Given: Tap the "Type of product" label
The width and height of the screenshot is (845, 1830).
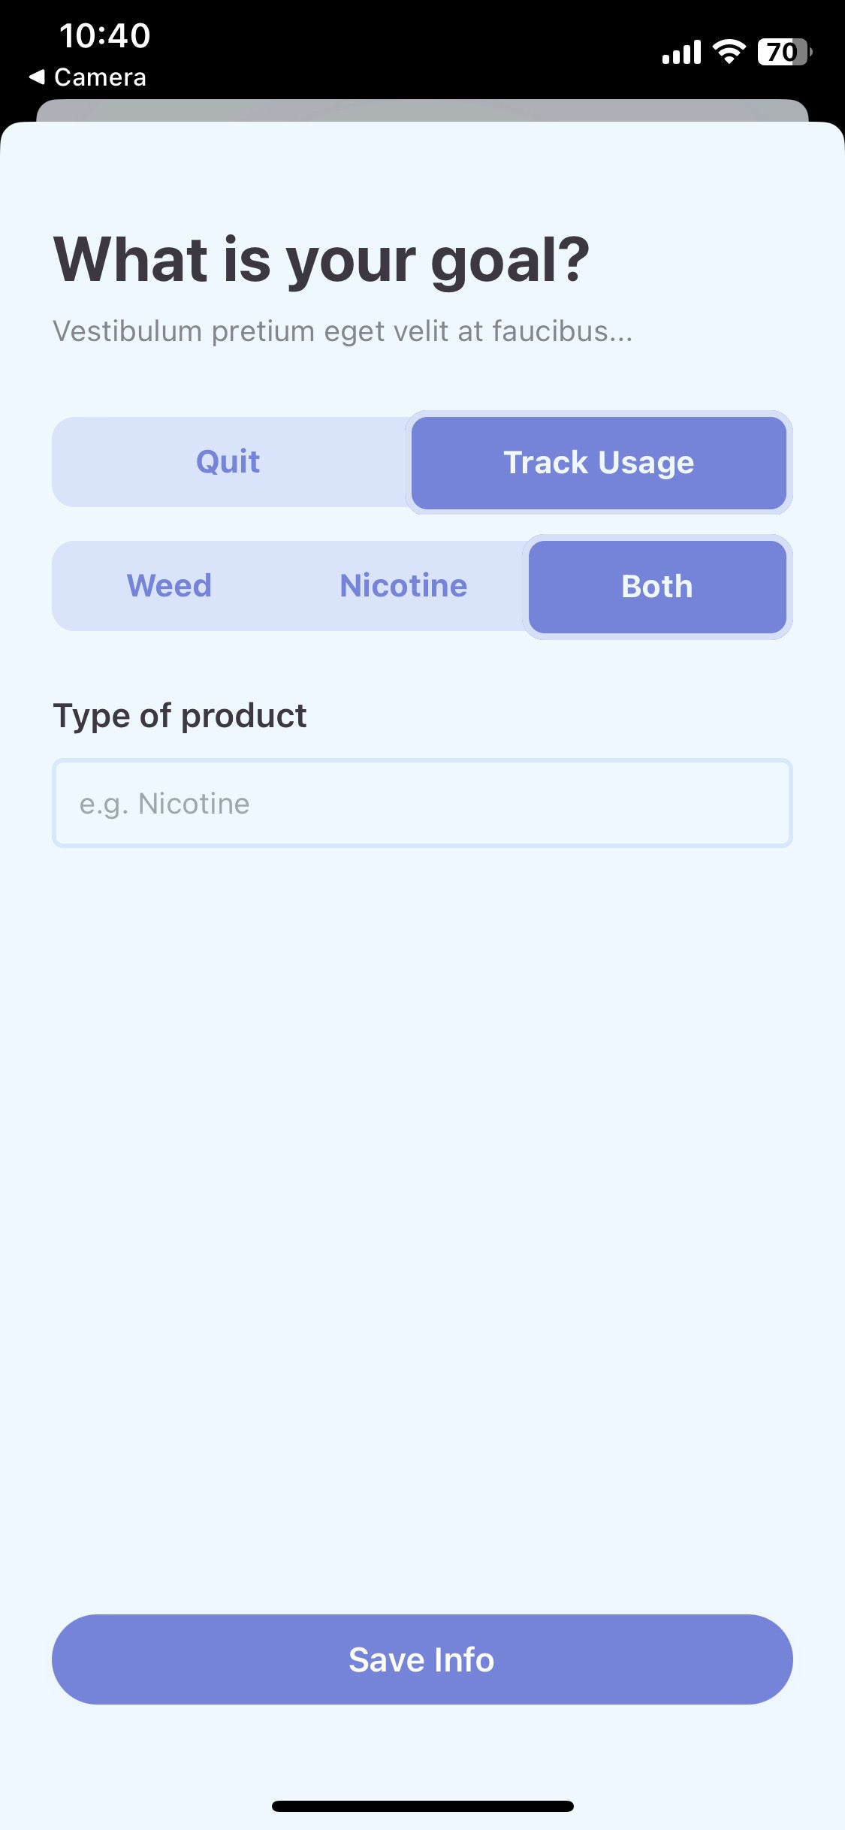Looking at the screenshot, I should [180, 716].
